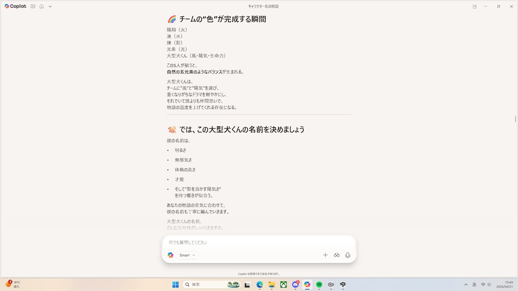Screen dimensions: 518x291
Task: Toggle the vision glasses icon in the input bar
Action: [x=336, y=255]
